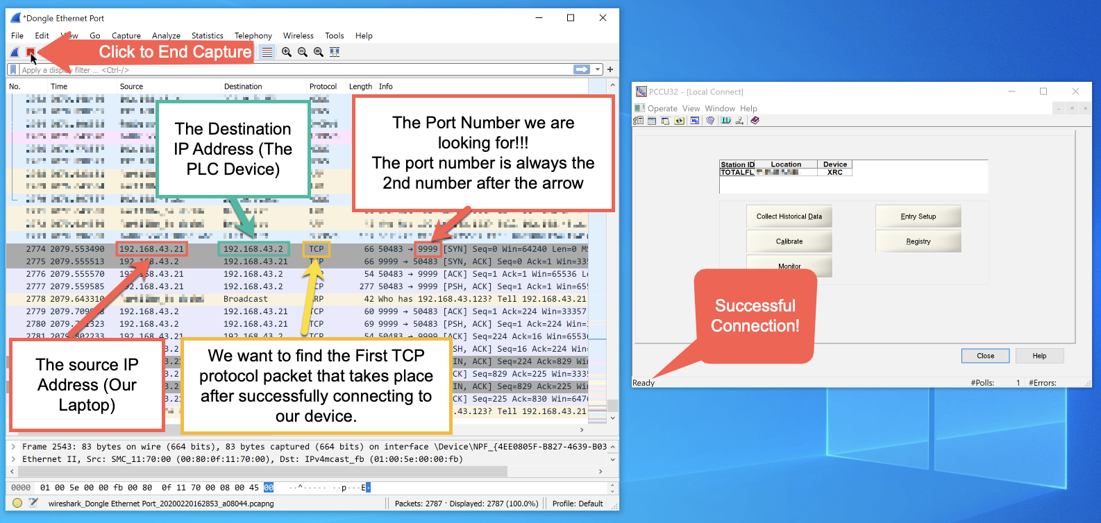
Task: Open Wireshark Edit menu
Action: [42, 35]
